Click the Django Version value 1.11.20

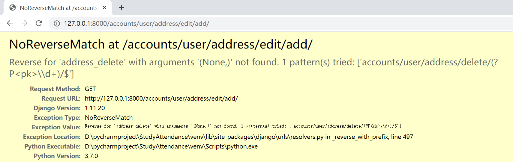(95, 108)
